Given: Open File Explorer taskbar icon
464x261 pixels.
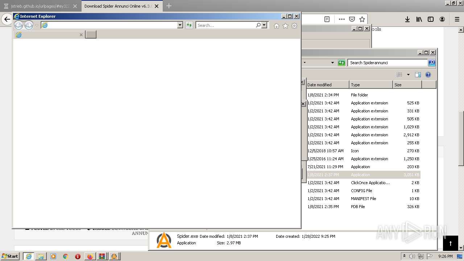Looking at the screenshot, I should (41, 256).
